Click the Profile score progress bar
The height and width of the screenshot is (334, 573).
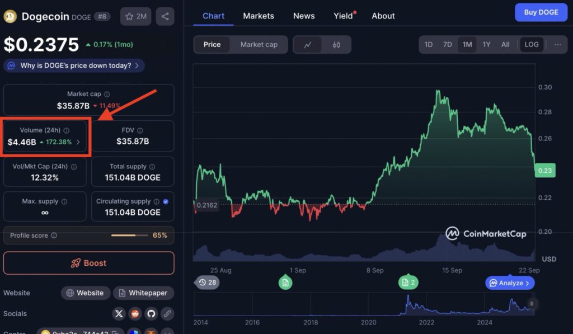point(129,236)
